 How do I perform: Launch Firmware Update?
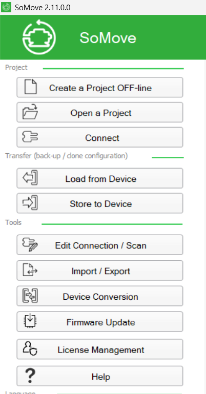100,322
